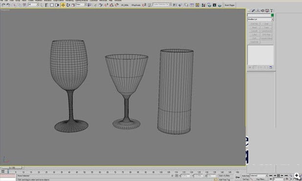This screenshot has width=302, height=181.
Task: Expand the Modifier List dropdown
Action: [x=260, y=19]
